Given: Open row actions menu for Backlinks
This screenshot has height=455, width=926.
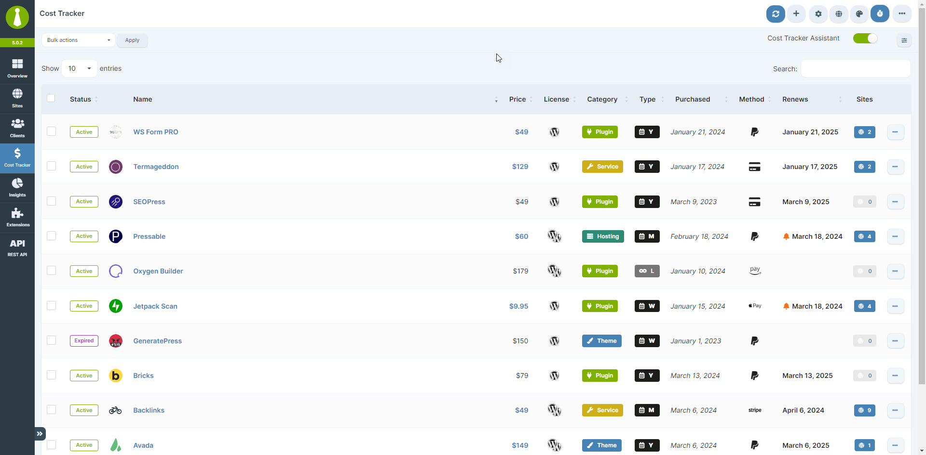Looking at the screenshot, I should [x=895, y=410].
